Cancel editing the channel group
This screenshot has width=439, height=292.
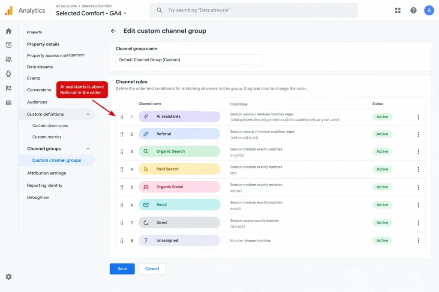click(x=152, y=269)
